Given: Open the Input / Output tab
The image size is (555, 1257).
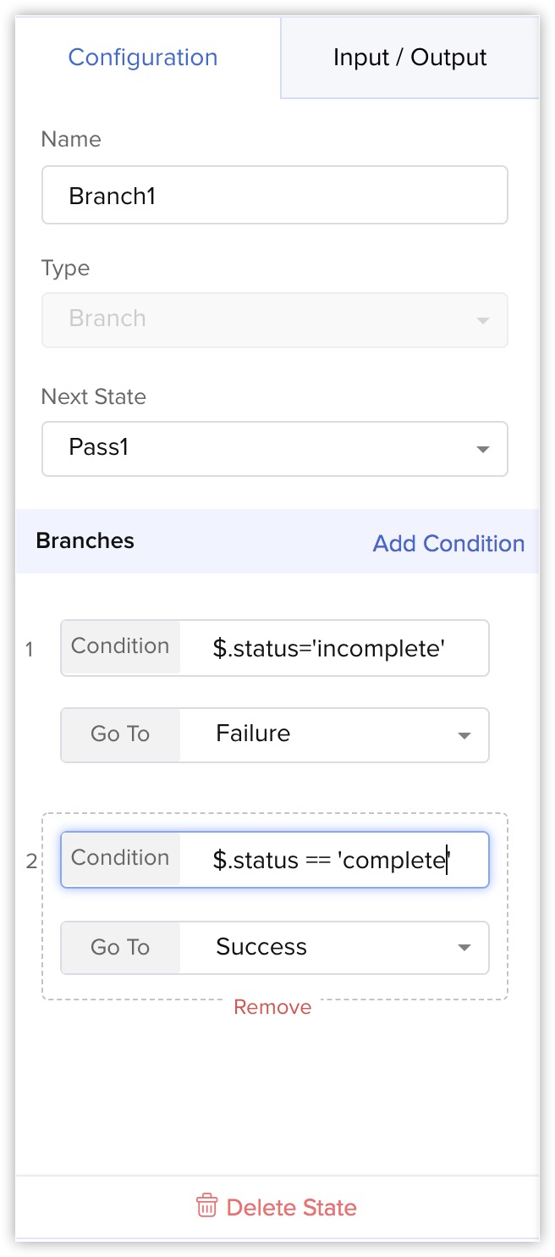Looking at the screenshot, I should point(410,58).
